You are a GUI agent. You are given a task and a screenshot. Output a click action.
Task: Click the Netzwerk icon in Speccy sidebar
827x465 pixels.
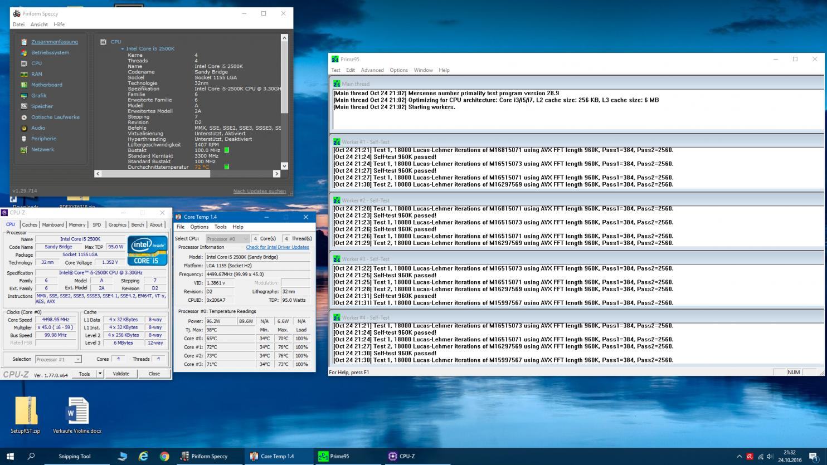pyautogui.click(x=24, y=149)
